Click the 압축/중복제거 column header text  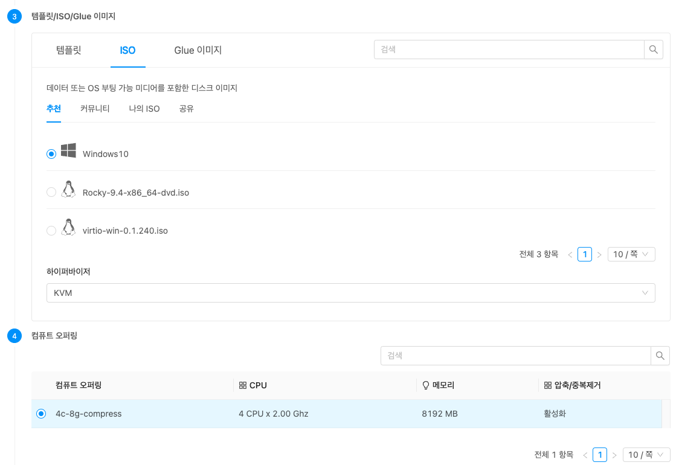coord(578,385)
